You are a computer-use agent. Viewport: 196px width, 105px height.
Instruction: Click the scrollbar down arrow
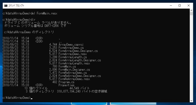(191, 101)
